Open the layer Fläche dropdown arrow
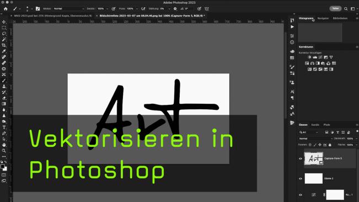Screen dimensions: 359x202 [x=356, y=145]
